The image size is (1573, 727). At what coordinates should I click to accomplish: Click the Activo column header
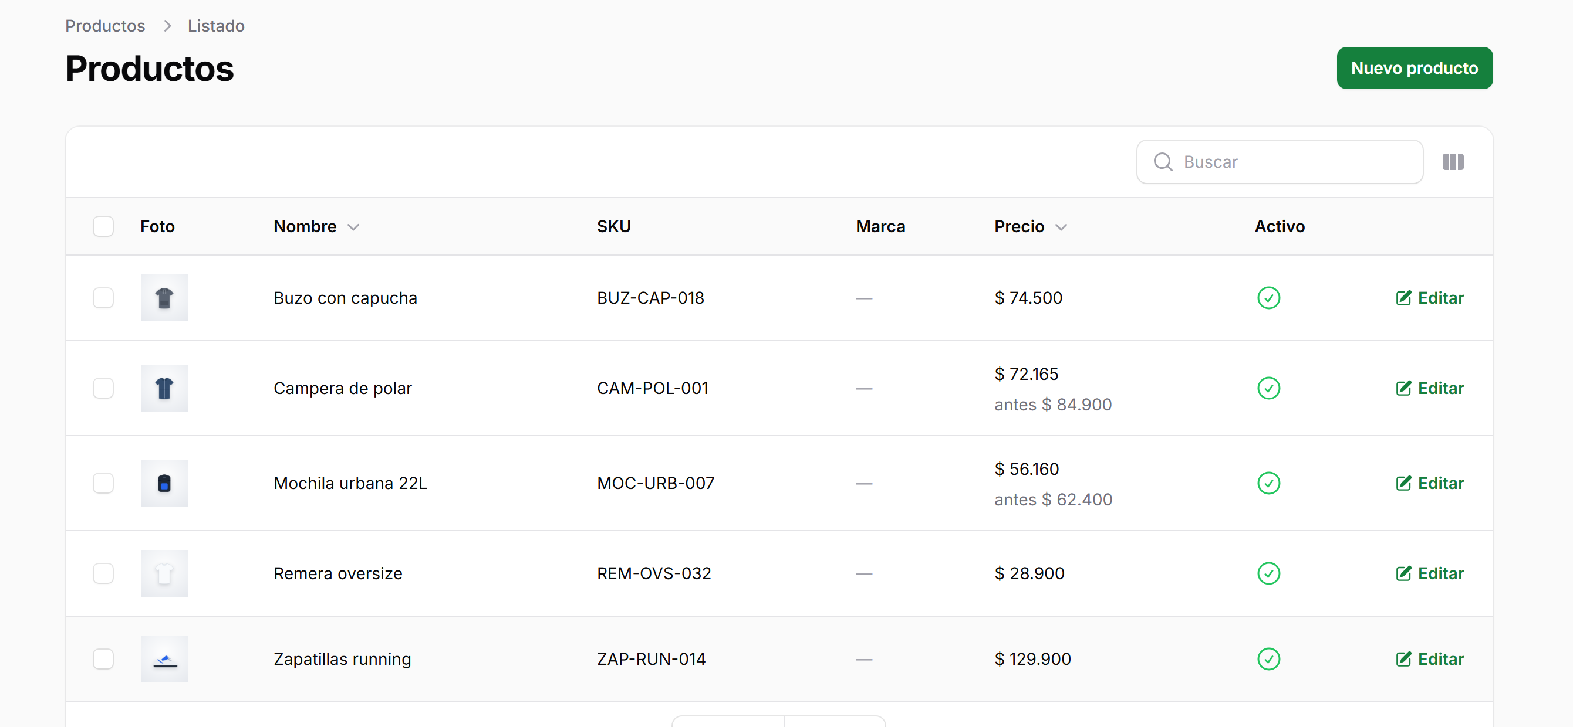coord(1280,226)
